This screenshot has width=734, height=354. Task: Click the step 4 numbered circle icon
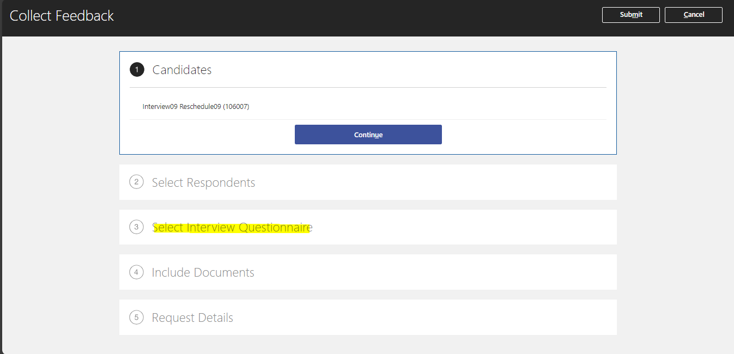136,272
